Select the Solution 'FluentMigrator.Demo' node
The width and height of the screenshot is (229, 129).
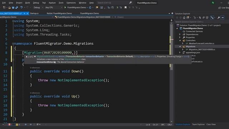pyautogui.click(x=200, y=25)
